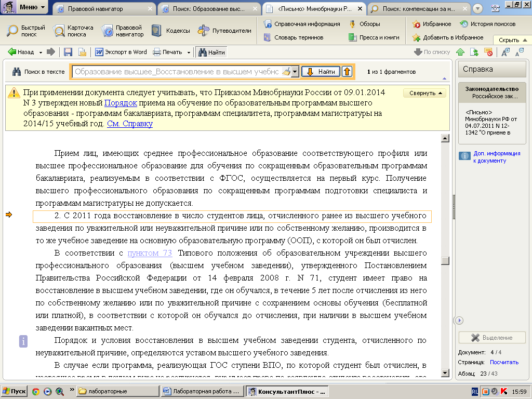Click the info 'i' margin icon
The width and height of the screenshot is (532, 399).
(23, 341)
